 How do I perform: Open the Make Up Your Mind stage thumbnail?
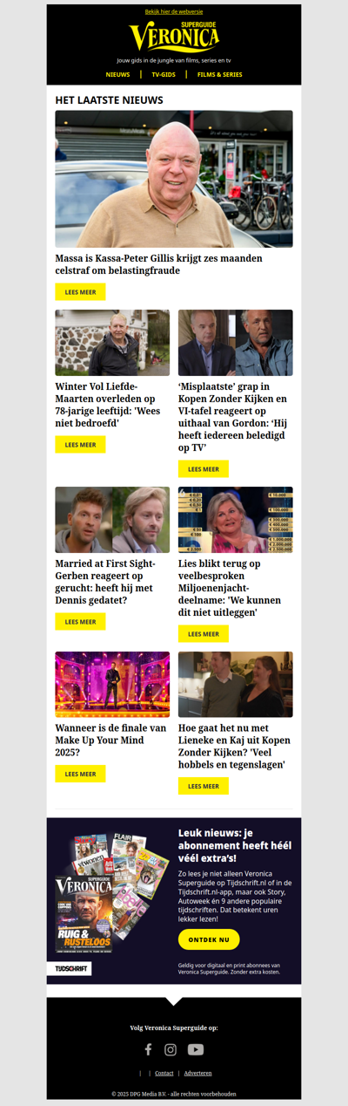pos(112,685)
